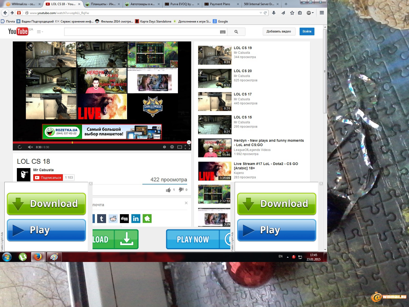This screenshot has width=409, height=307.
Task: Open Live Stream #17 video thumbnail
Action: (215, 171)
